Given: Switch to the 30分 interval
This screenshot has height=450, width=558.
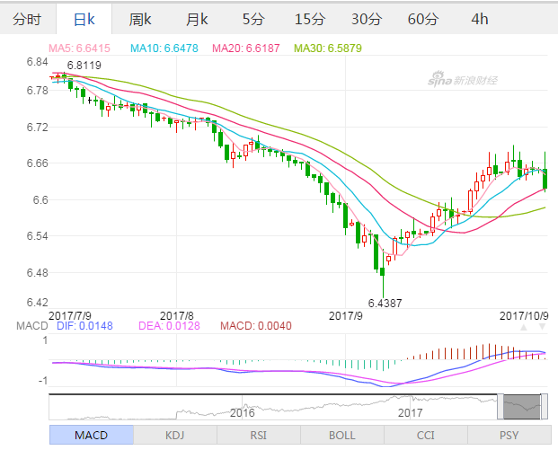Looking at the screenshot, I should 367,19.
